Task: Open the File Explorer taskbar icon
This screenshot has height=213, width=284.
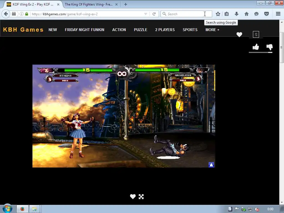Action: tap(34, 209)
